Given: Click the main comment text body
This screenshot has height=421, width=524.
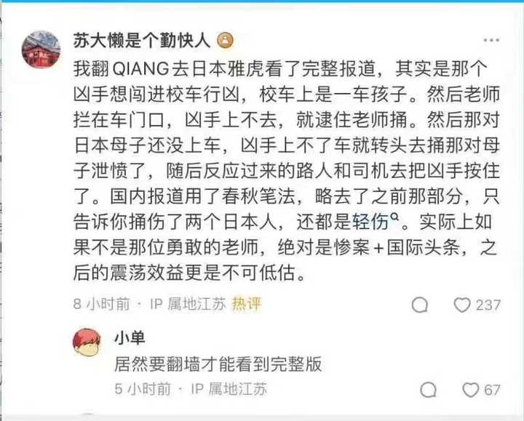Looking at the screenshot, I should click(287, 171).
